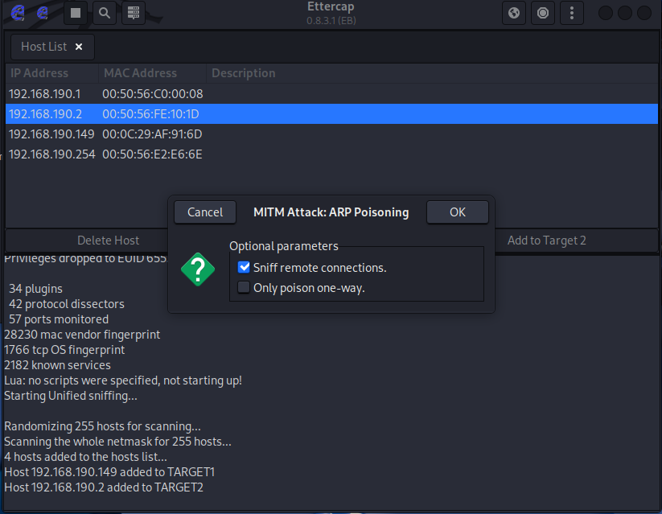Click Add to Target 2 button
The height and width of the screenshot is (514, 662).
tap(546, 241)
